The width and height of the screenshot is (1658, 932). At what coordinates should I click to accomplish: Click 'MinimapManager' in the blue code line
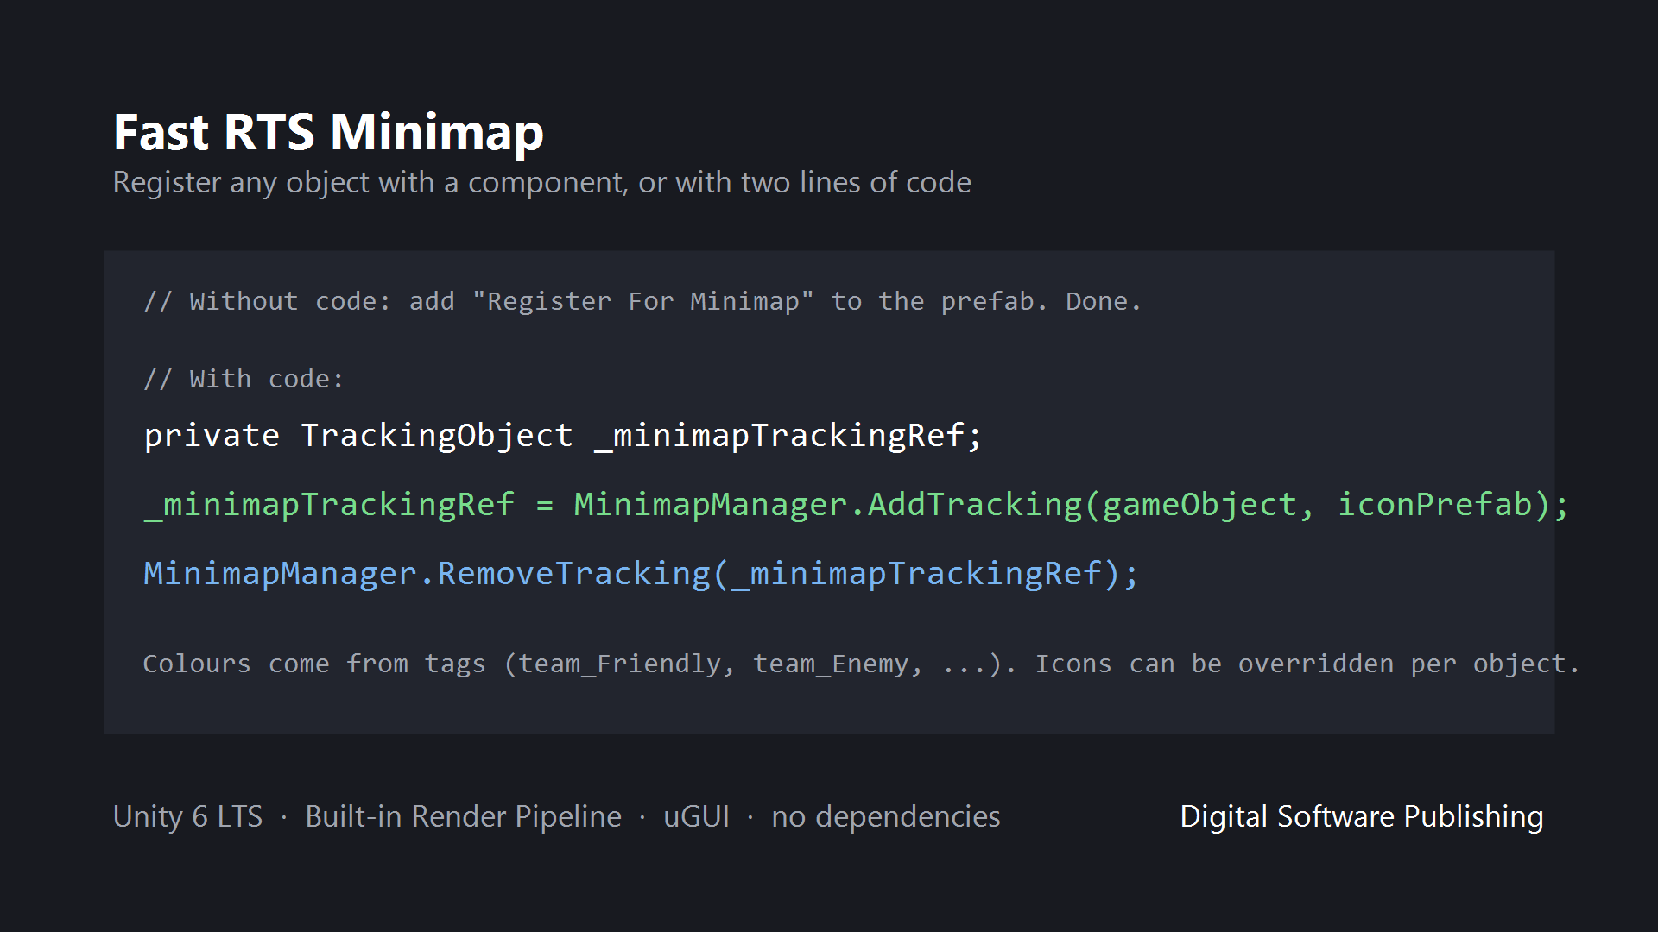click(x=280, y=574)
